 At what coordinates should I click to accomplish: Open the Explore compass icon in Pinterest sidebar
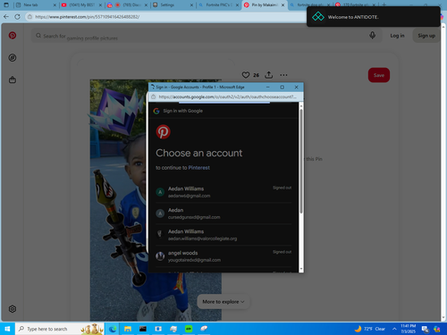[x=13, y=57]
